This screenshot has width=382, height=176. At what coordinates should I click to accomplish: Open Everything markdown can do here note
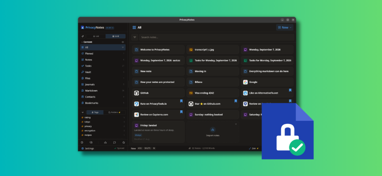coord(267,71)
